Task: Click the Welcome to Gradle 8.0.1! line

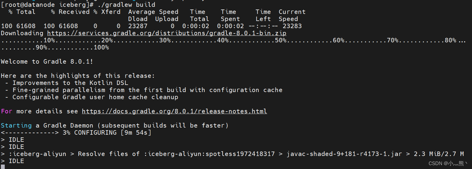Action: pos(47,62)
